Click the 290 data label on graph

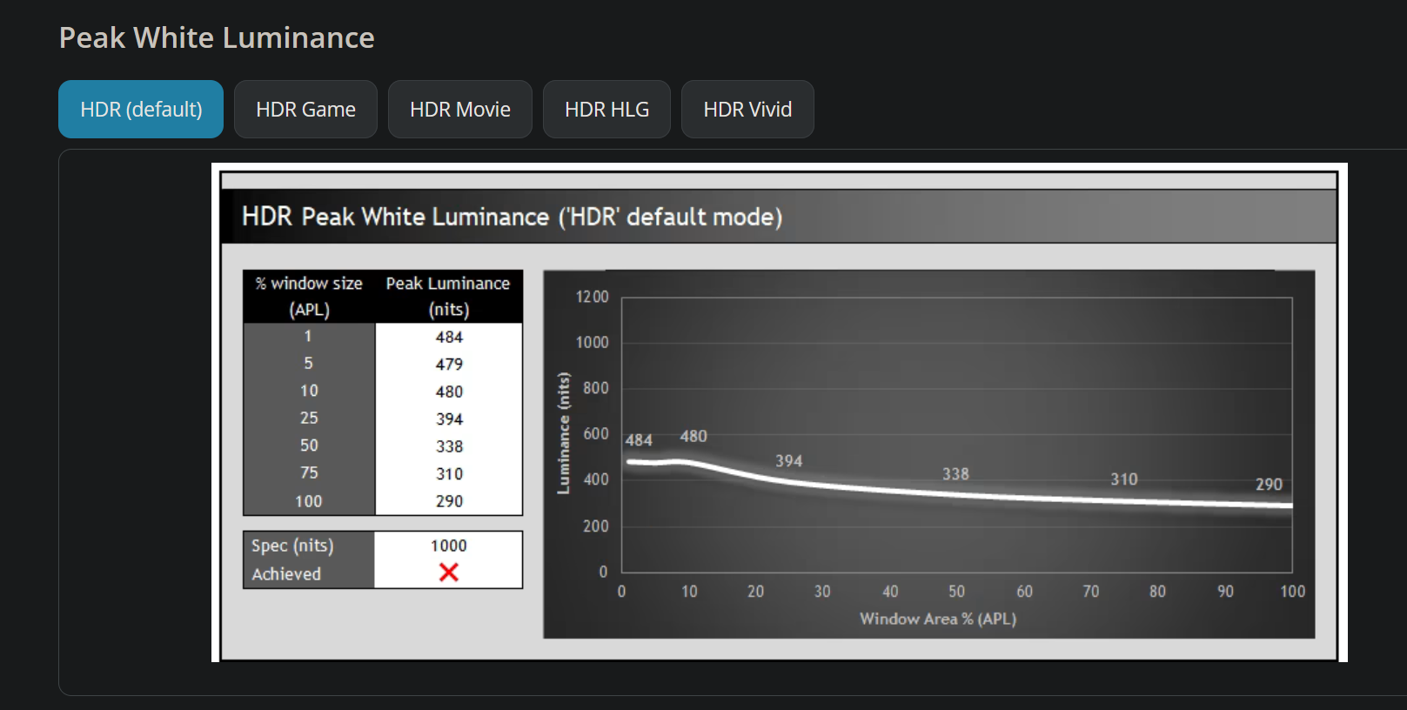coord(1268,485)
